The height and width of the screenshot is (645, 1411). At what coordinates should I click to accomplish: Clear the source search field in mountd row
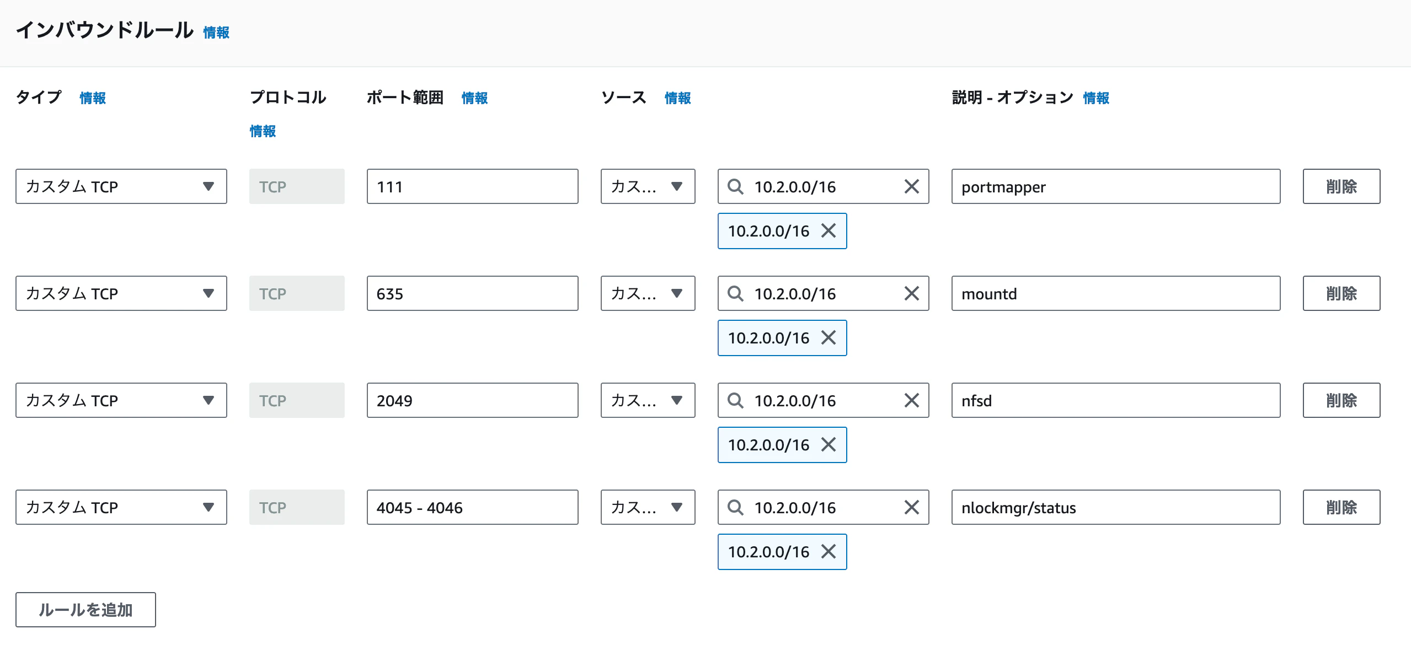[x=911, y=294]
